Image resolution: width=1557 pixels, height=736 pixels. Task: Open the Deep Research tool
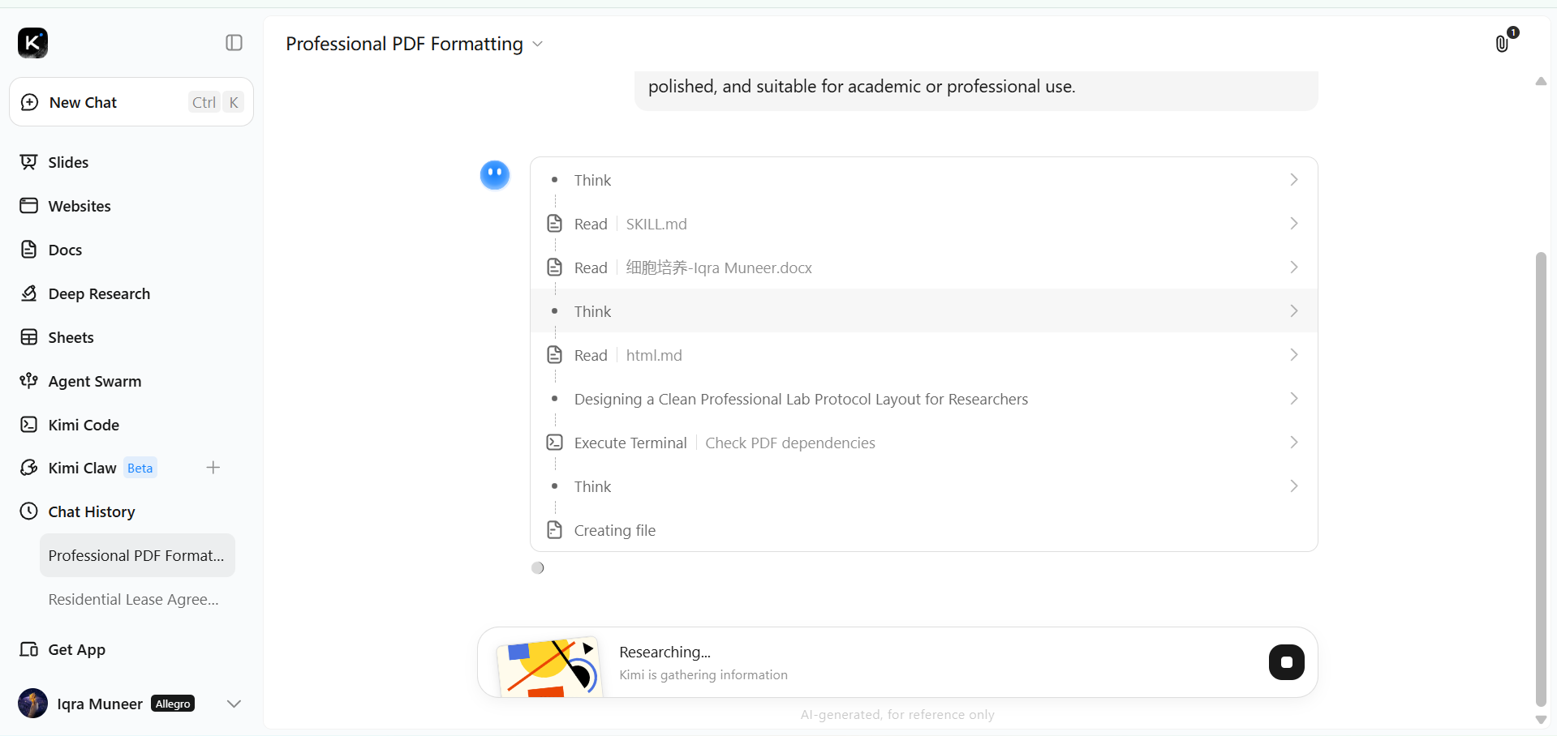coord(85,293)
